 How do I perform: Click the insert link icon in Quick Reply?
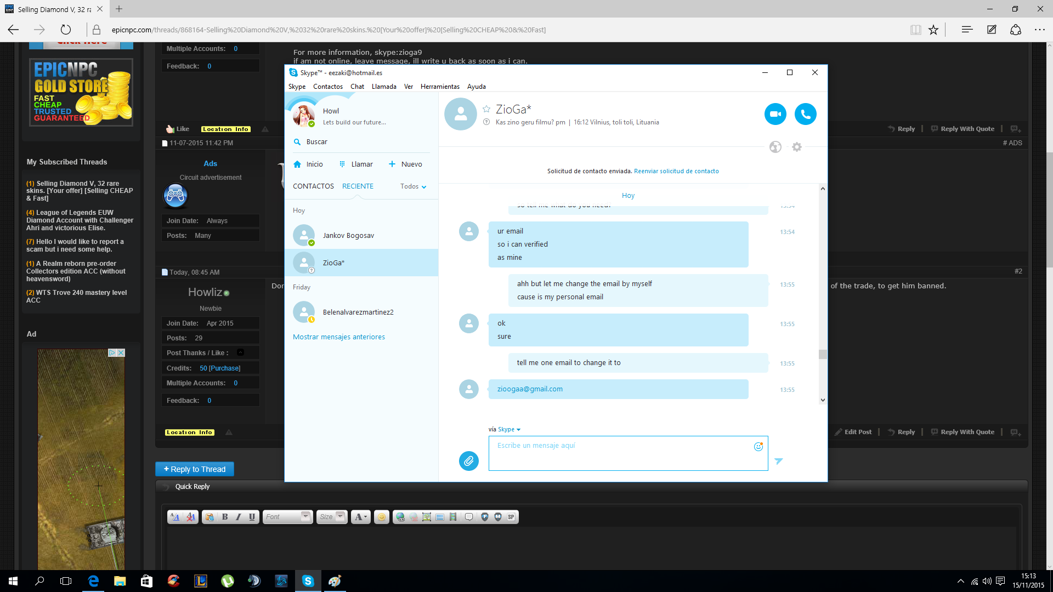(400, 517)
